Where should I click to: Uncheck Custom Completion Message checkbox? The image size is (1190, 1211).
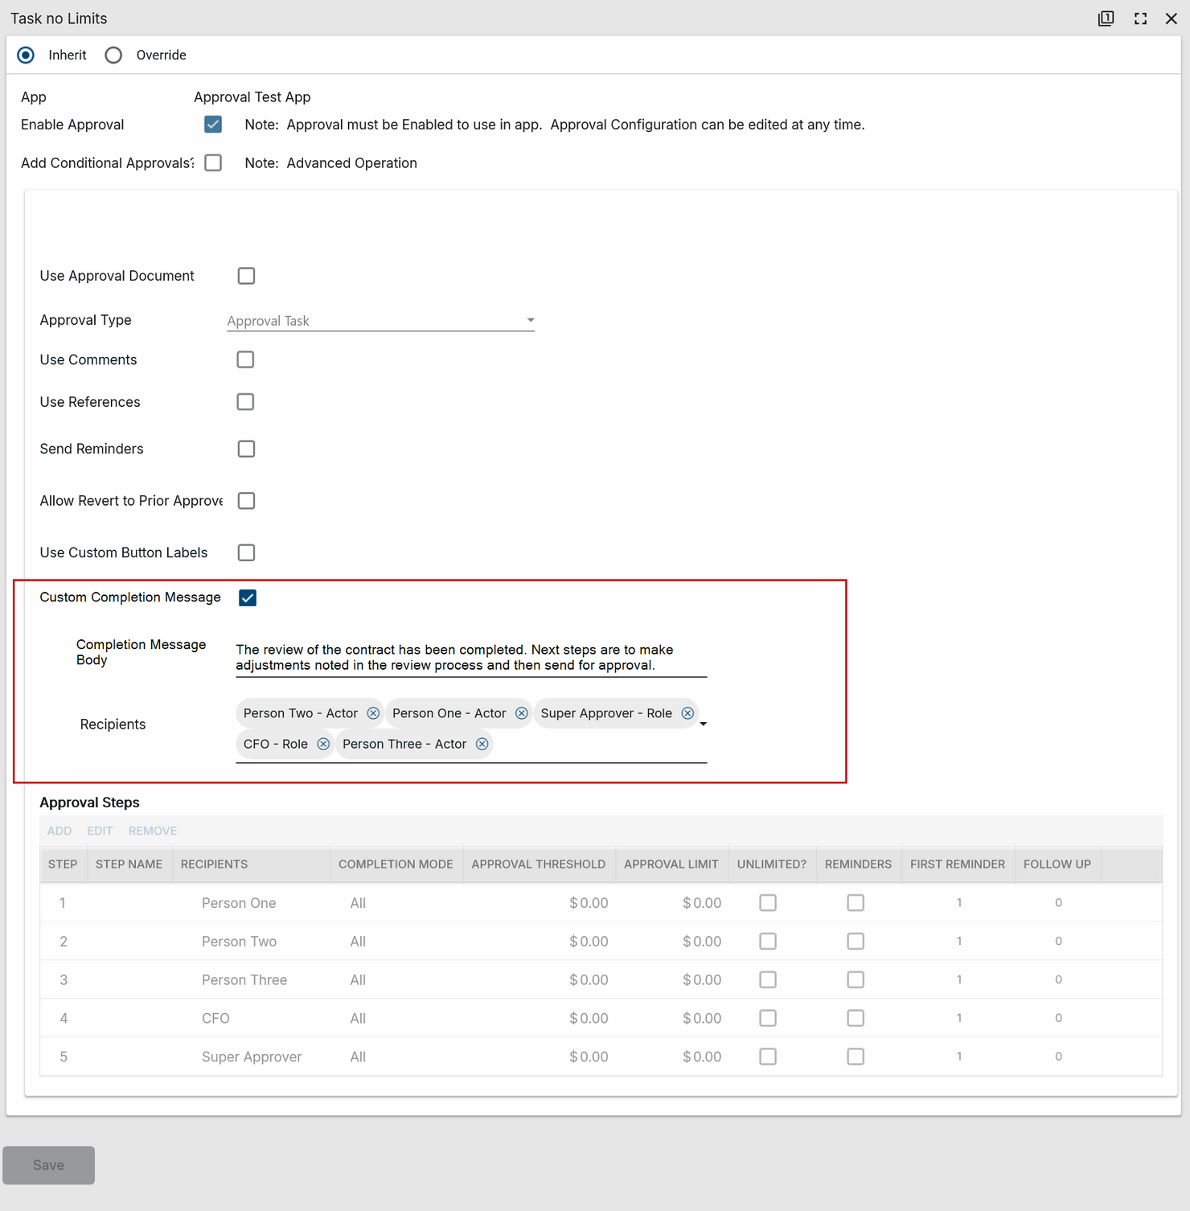point(248,597)
